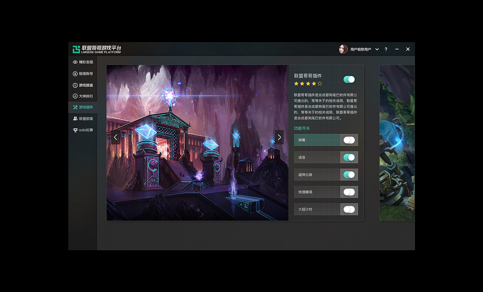Click the plugin description paragraph
The image size is (483, 292).
(x=325, y=106)
